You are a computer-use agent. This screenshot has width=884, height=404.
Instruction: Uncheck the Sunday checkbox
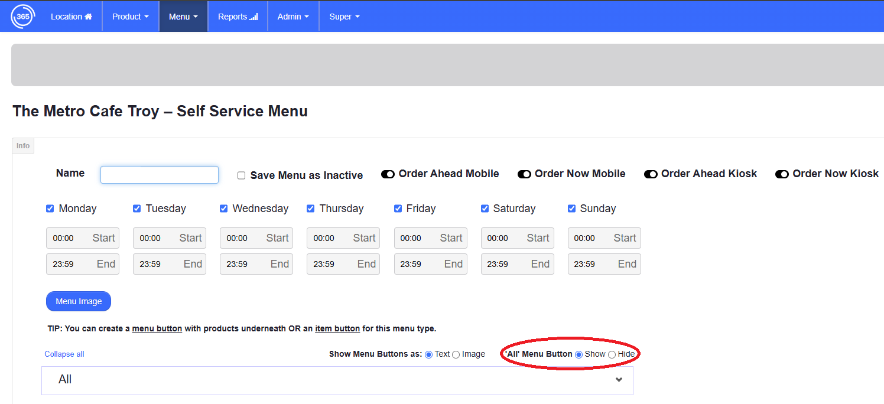[571, 208]
